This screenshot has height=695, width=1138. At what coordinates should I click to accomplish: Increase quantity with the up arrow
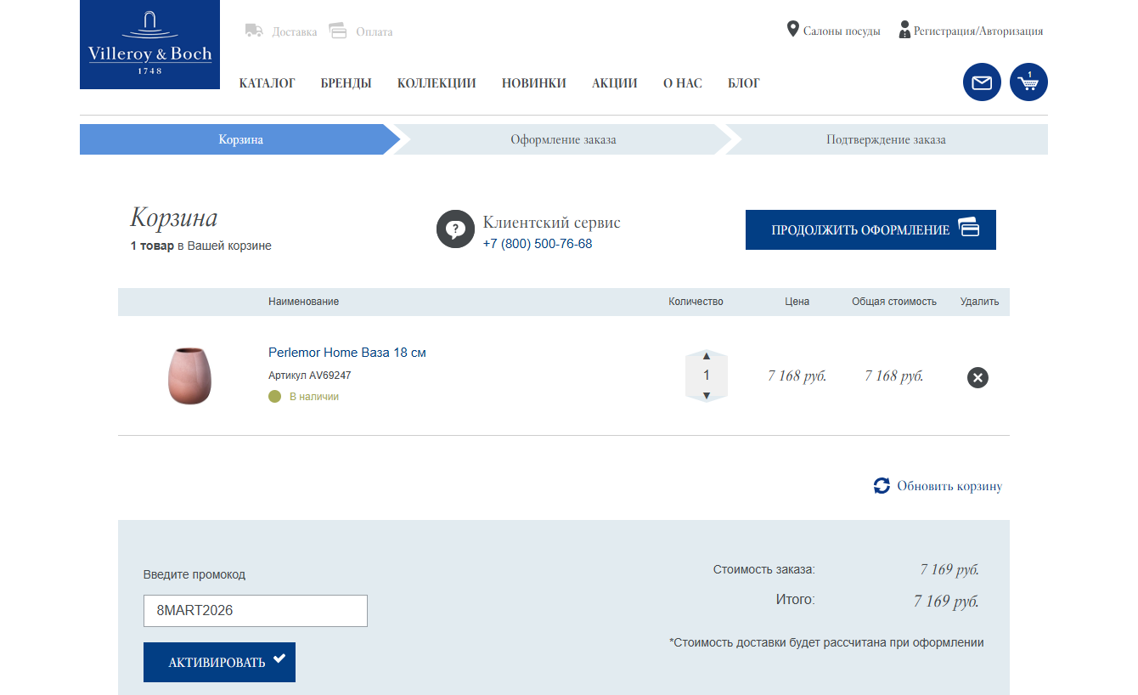click(706, 357)
